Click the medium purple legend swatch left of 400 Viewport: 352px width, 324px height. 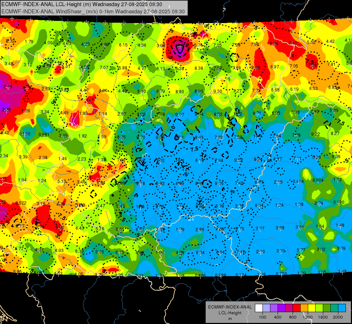[274, 308]
